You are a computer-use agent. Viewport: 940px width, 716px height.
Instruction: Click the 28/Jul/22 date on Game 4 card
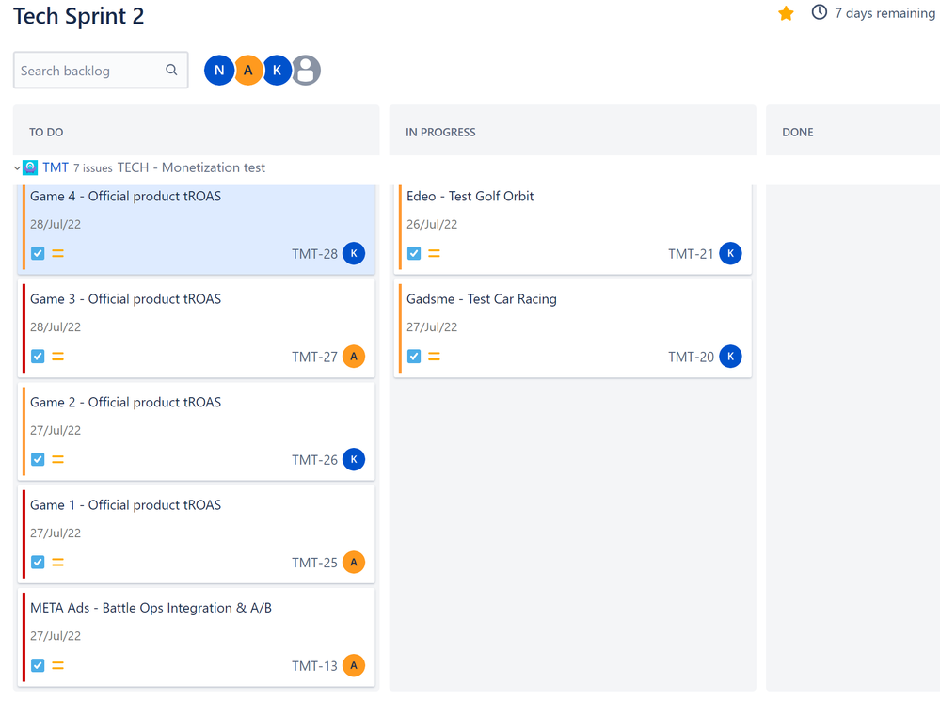[x=56, y=225]
